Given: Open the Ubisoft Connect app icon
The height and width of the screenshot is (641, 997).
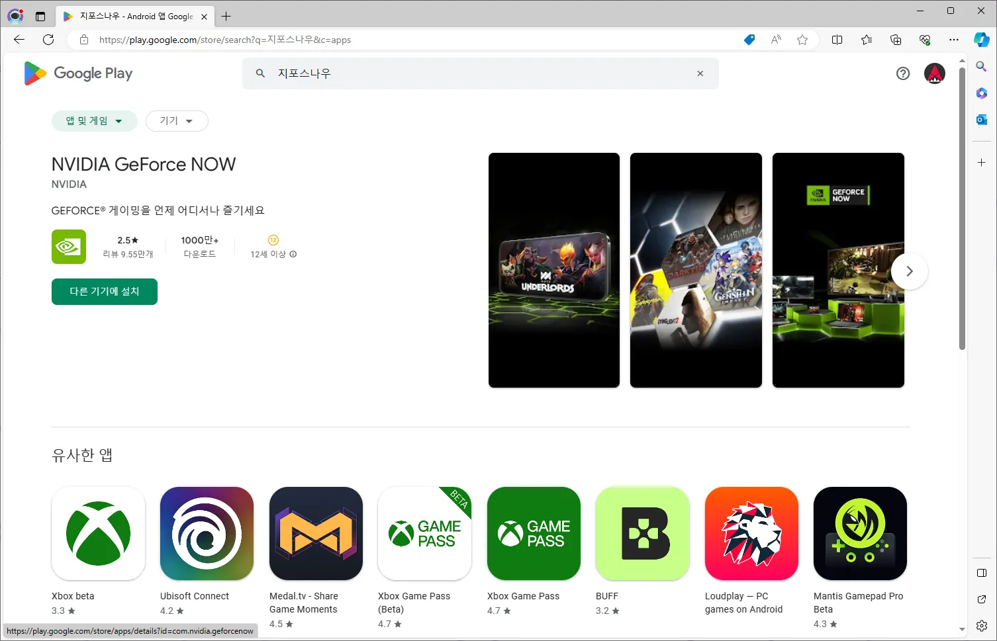Looking at the screenshot, I should point(207,534).
